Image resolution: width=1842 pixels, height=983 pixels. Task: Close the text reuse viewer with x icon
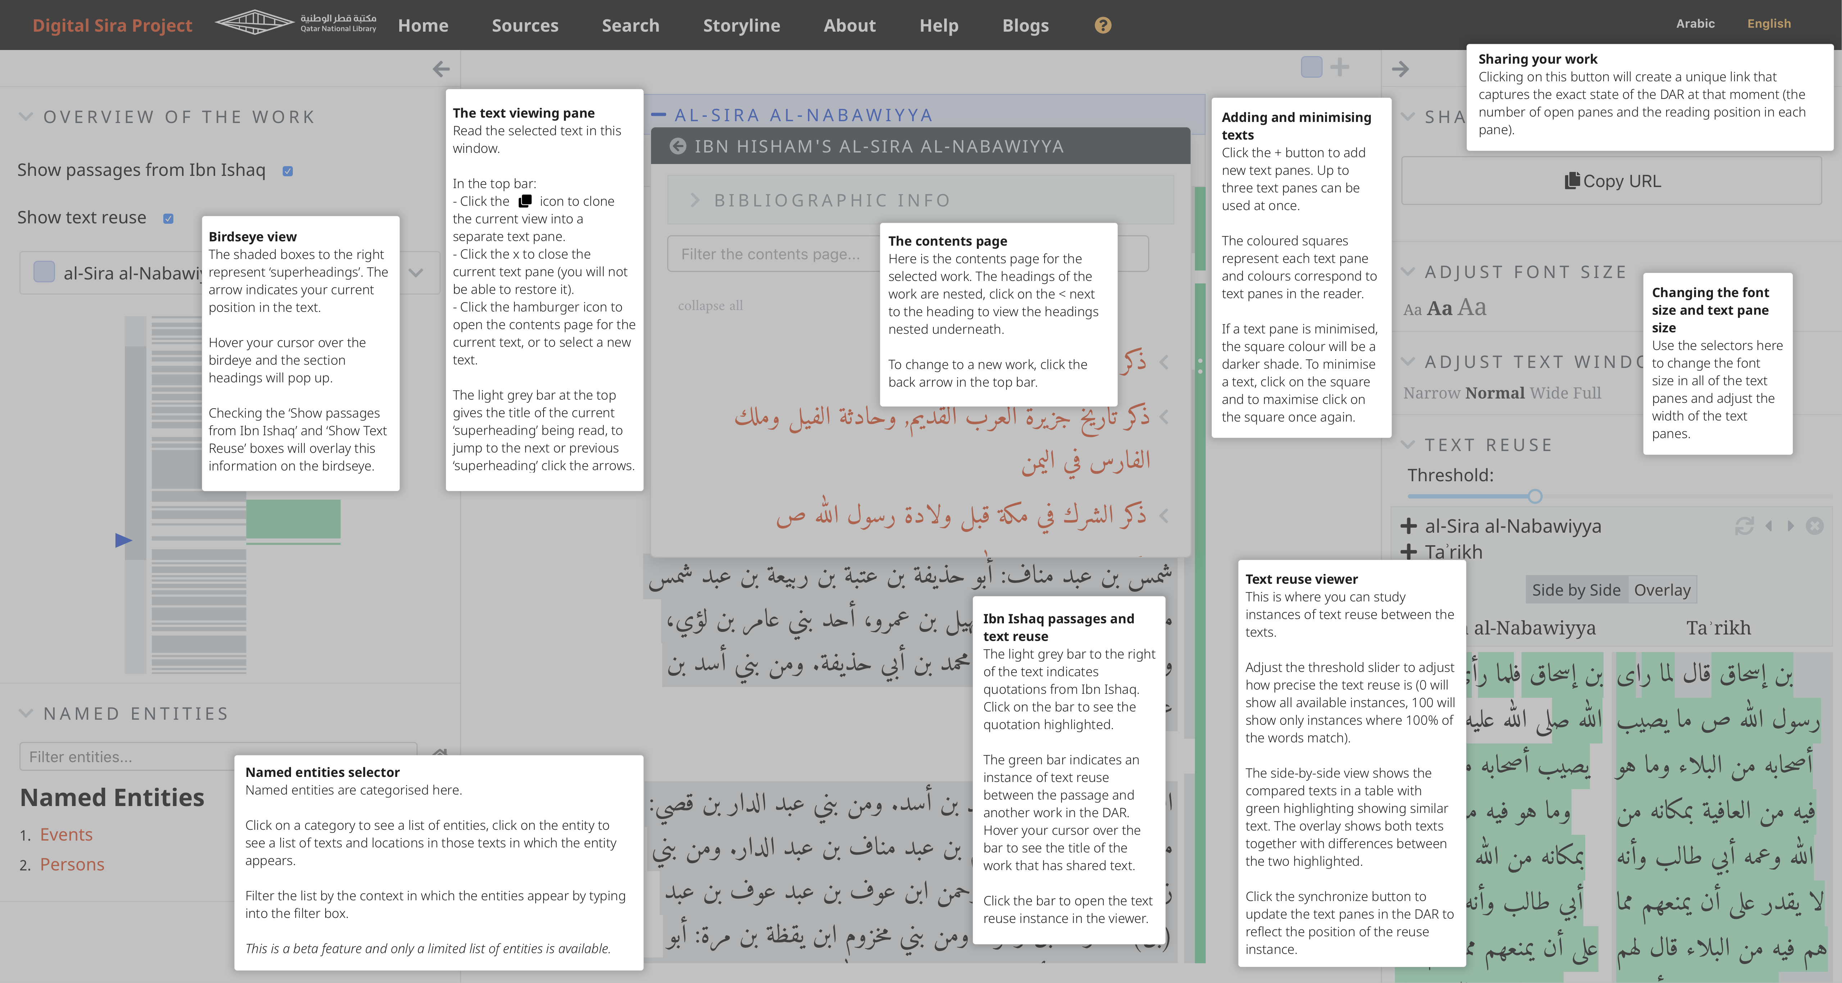1815,526
